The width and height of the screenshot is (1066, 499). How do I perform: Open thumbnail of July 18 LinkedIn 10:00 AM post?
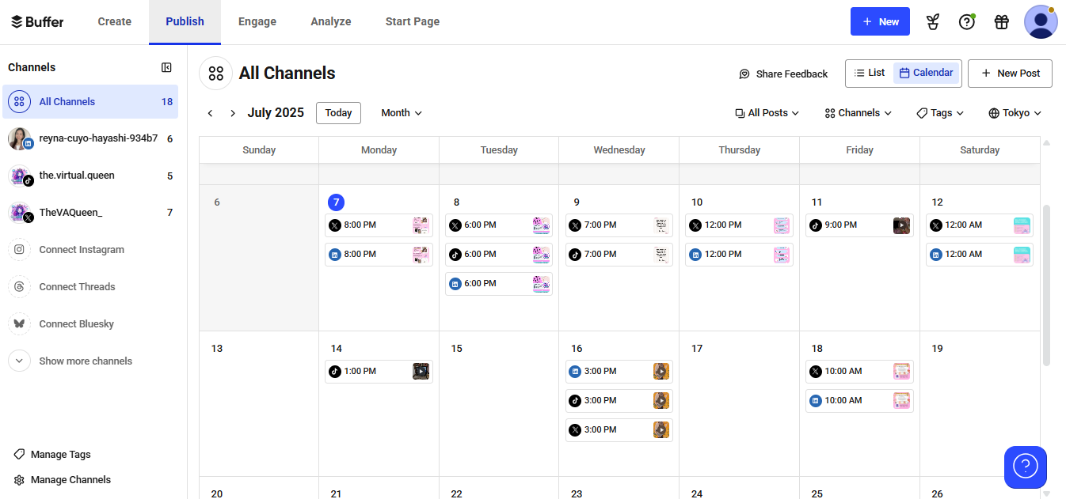click(x=902, y=401)
